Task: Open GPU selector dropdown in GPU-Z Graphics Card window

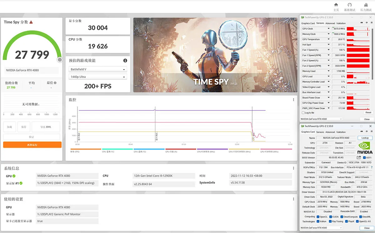Action: pyautogui.click(x=321, y=228)
